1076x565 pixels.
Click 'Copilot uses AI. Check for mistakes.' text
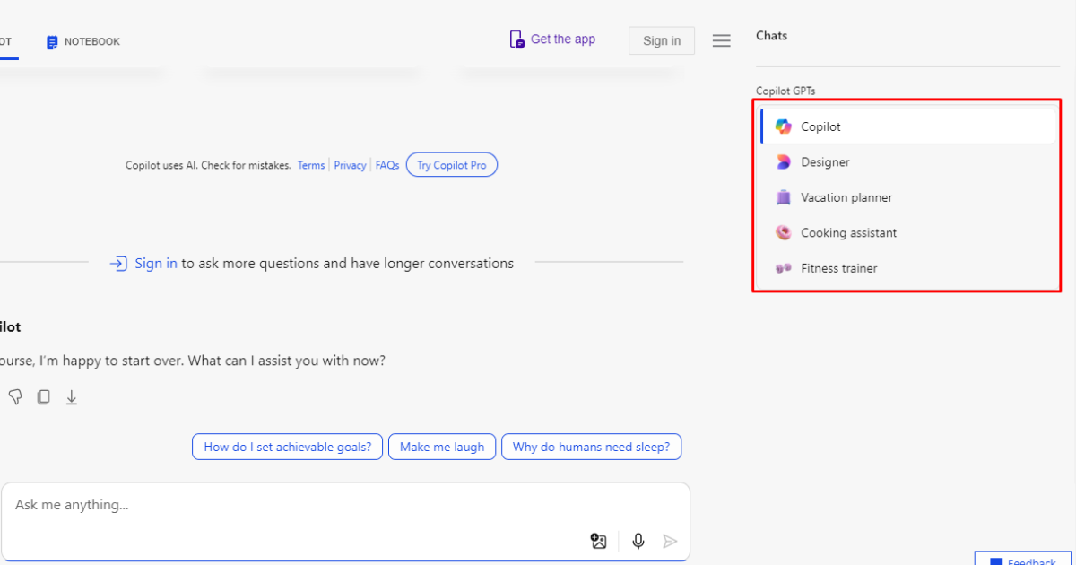(208, 165)
